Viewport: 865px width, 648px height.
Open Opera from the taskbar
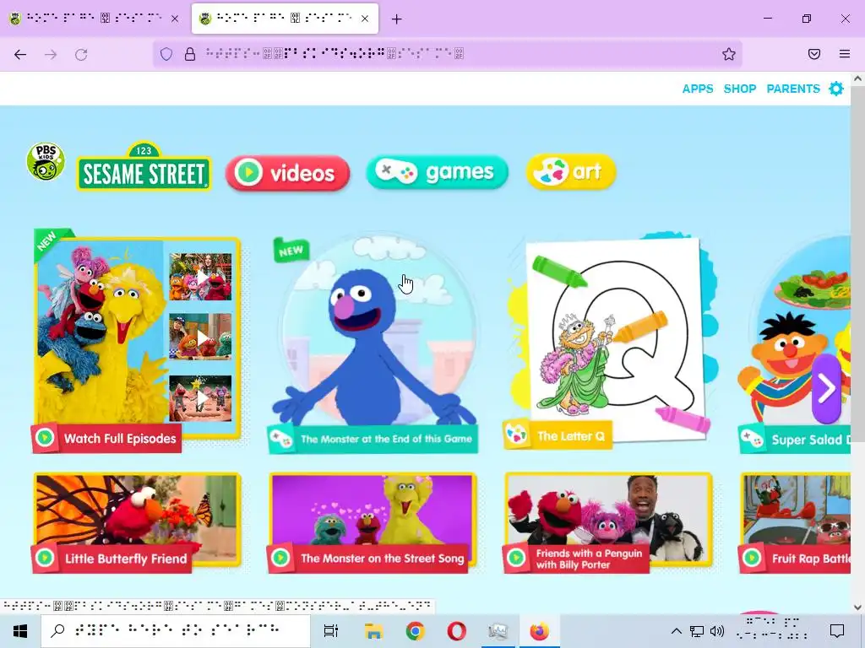click(456, 631)
